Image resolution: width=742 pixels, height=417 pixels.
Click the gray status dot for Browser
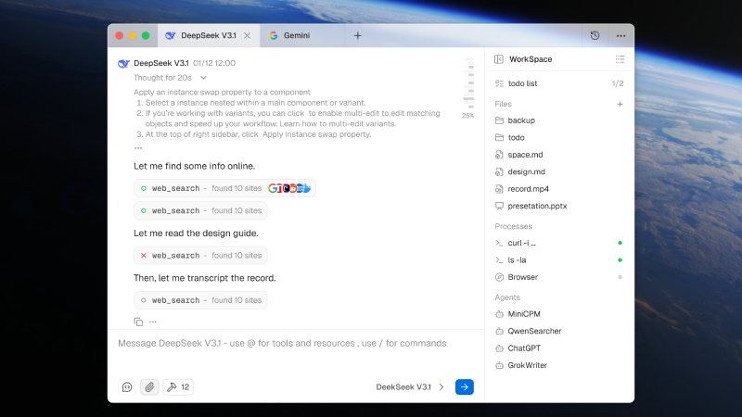[620, 277]
